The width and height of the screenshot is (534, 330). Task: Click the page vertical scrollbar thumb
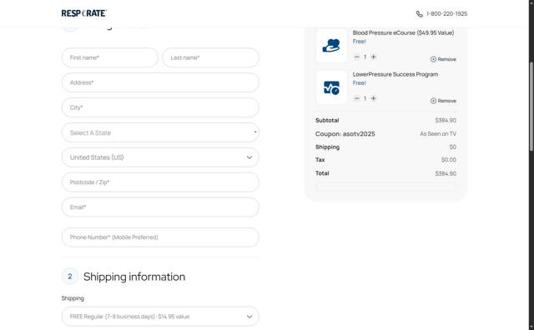coord(531,106)
